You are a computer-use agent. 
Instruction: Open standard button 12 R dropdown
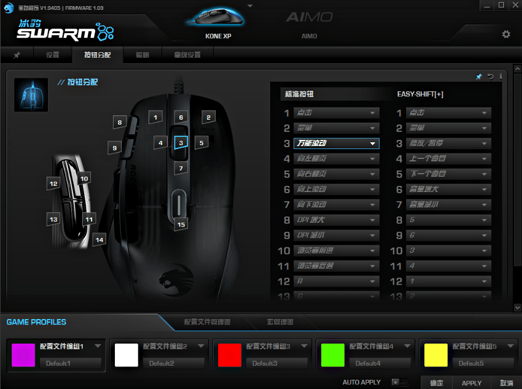pos(337,281)
